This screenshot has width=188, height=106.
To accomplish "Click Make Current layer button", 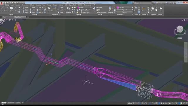I will click(86, 10).
